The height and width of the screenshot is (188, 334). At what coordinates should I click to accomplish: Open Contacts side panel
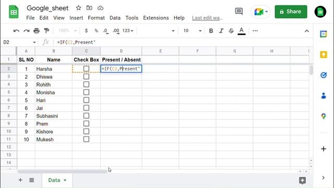pos(324,96)
